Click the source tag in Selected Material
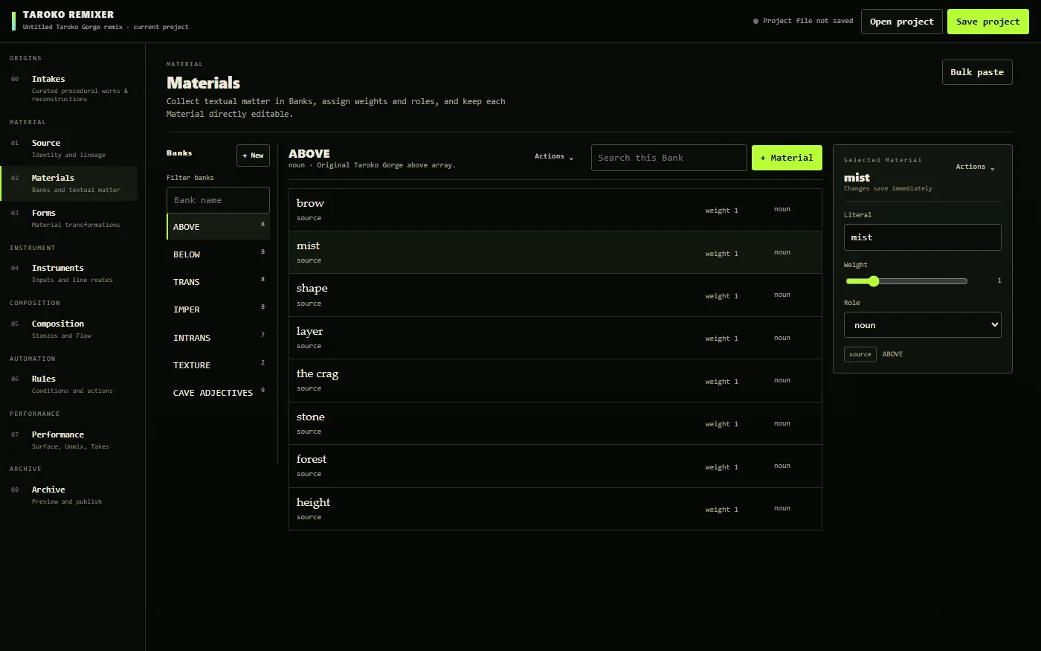 [860, 354]
